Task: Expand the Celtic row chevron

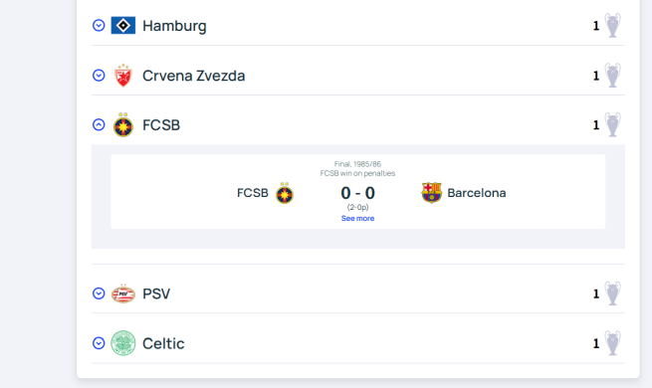Action: click(99, 343)
